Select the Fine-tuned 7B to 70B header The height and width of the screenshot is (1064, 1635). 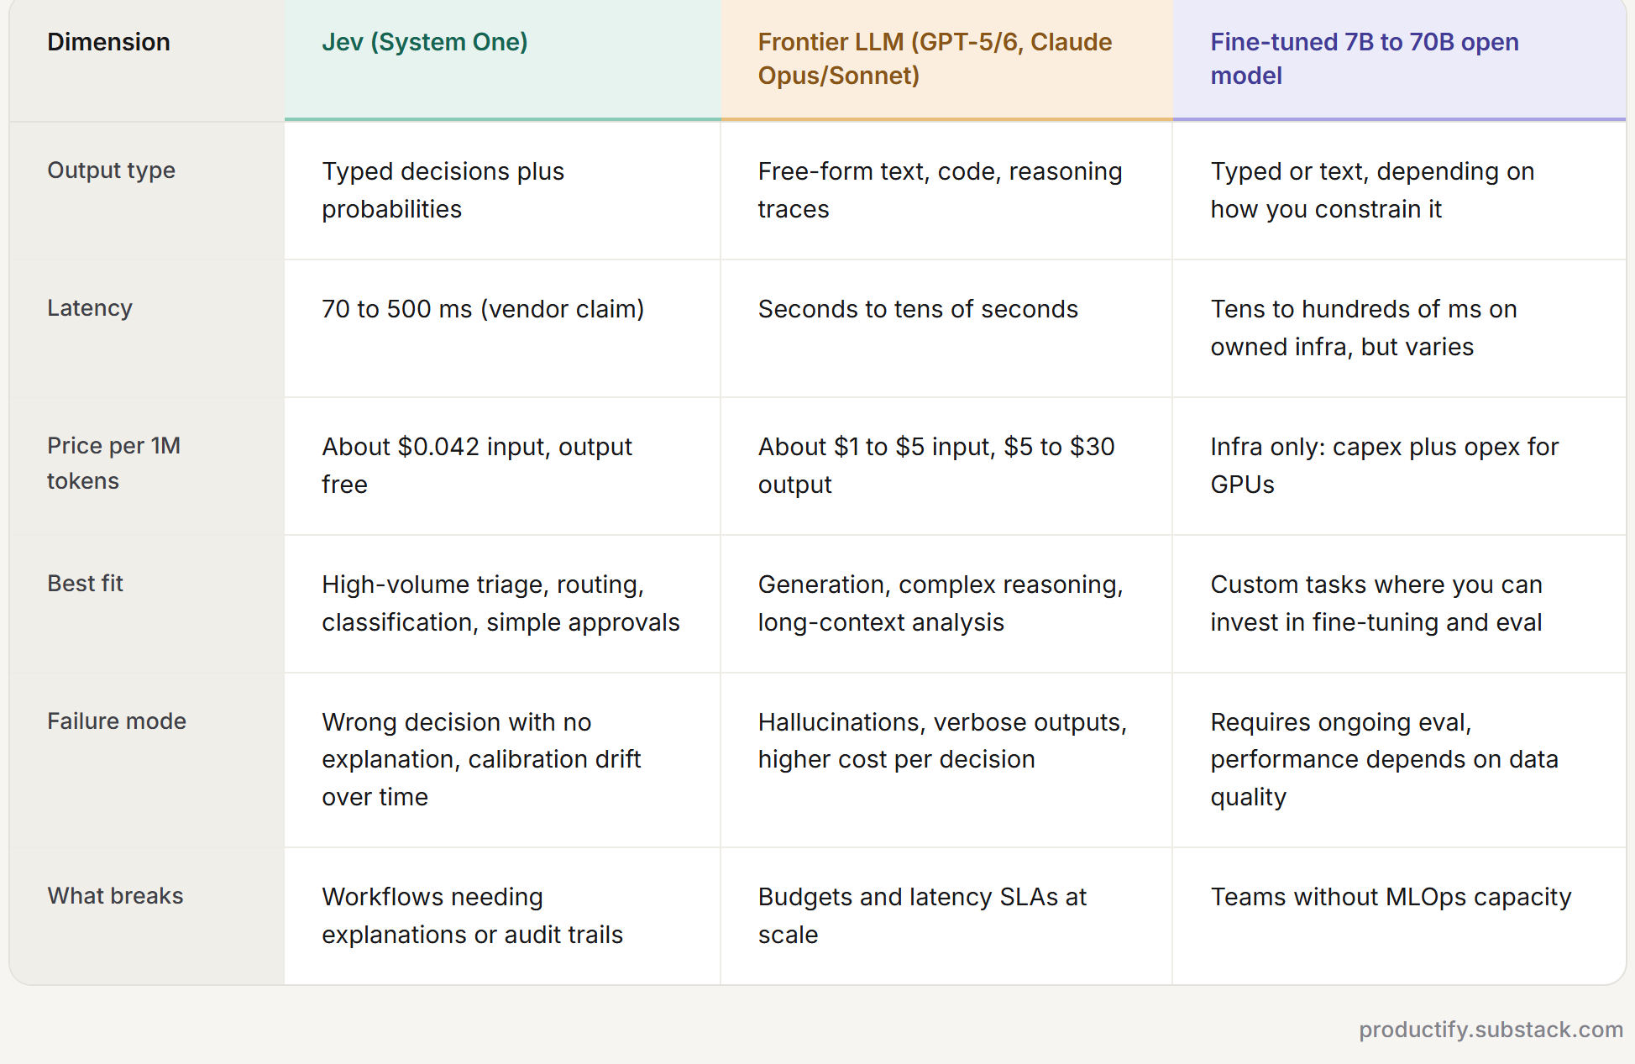(1365, 59)
